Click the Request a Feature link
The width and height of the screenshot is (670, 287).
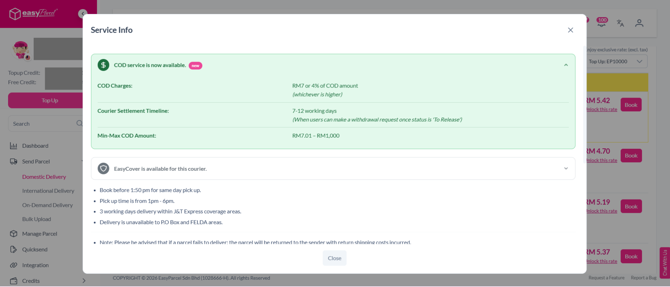[607, 278]
